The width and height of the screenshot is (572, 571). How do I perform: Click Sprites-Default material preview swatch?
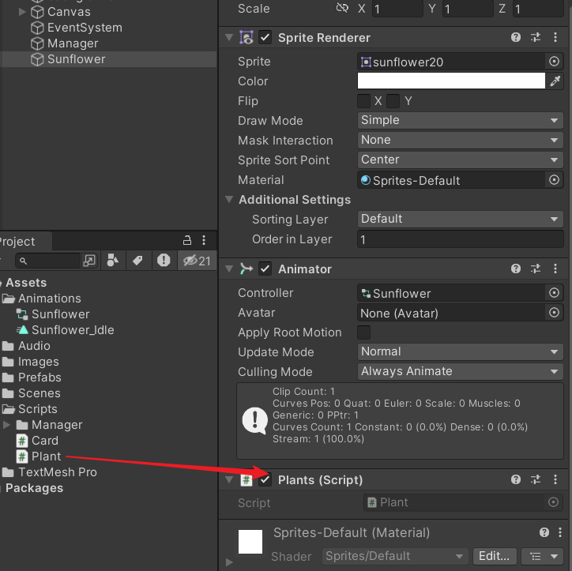pyautogui.click(x=250, y=542)
